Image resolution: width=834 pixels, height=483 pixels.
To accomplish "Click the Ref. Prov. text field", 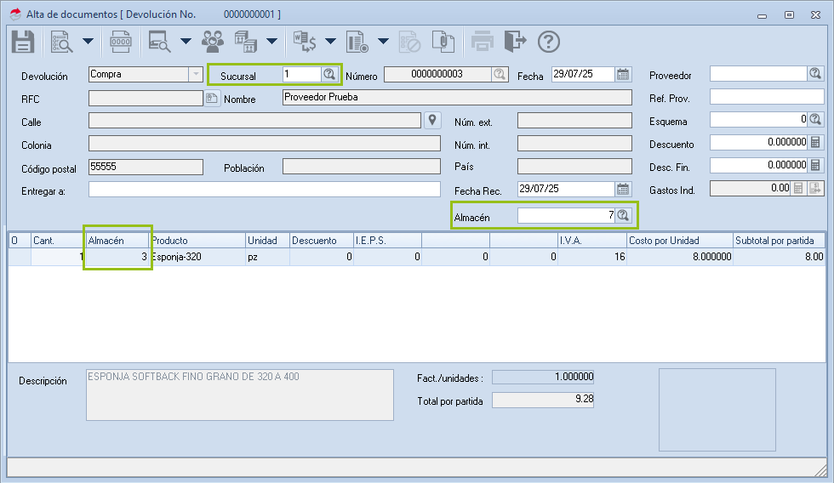I will 766,97.
